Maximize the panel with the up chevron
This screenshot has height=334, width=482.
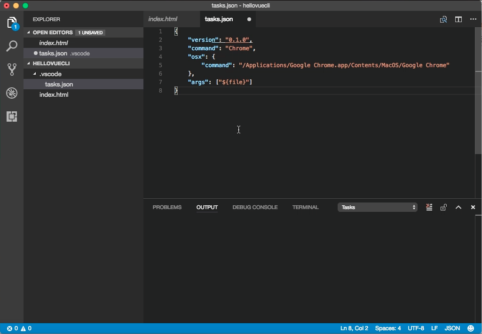point(458,207)
